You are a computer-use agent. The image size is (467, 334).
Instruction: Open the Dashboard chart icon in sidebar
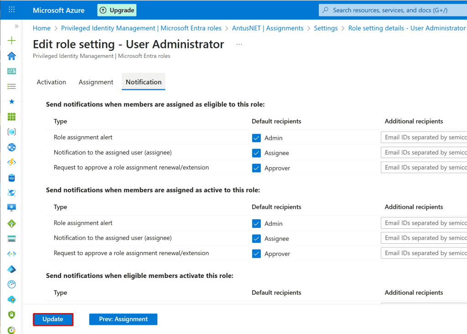coord(12,71)
